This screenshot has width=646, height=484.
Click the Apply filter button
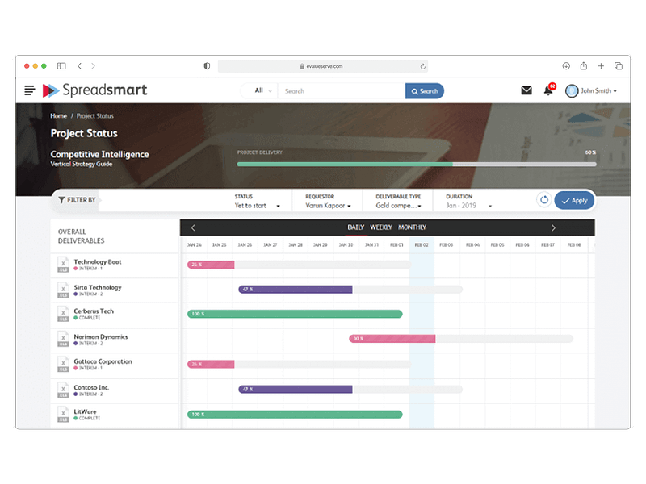tap(575, 200)
